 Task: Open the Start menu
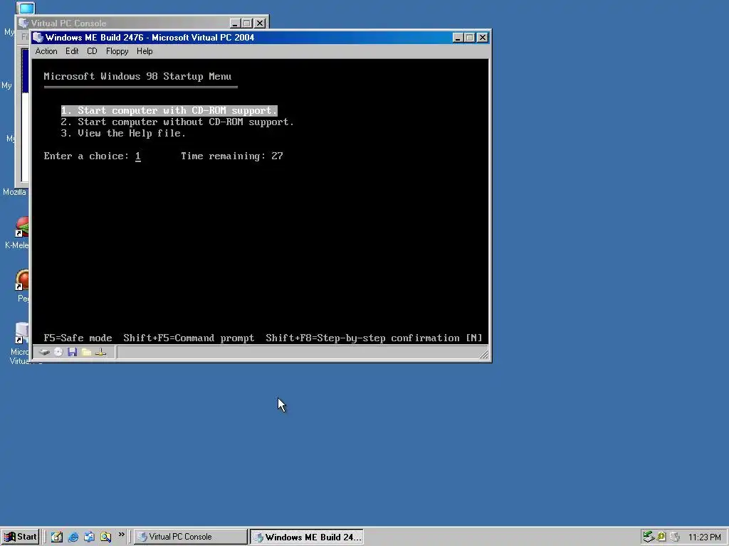click(20, 537)
